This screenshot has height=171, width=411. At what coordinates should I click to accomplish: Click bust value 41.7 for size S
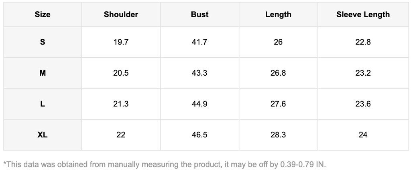[x=199, y=42]
